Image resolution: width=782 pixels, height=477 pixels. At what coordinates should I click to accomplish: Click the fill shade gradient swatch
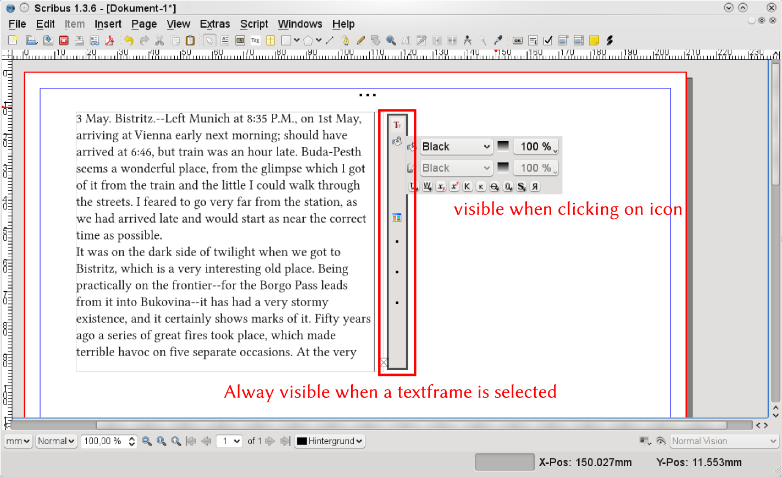point(503,147)
